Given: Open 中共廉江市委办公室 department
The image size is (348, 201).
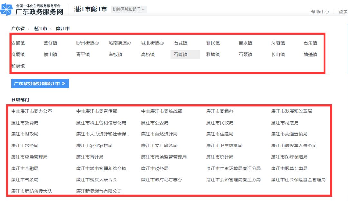Looking at the screenshot, I should 32,111.
